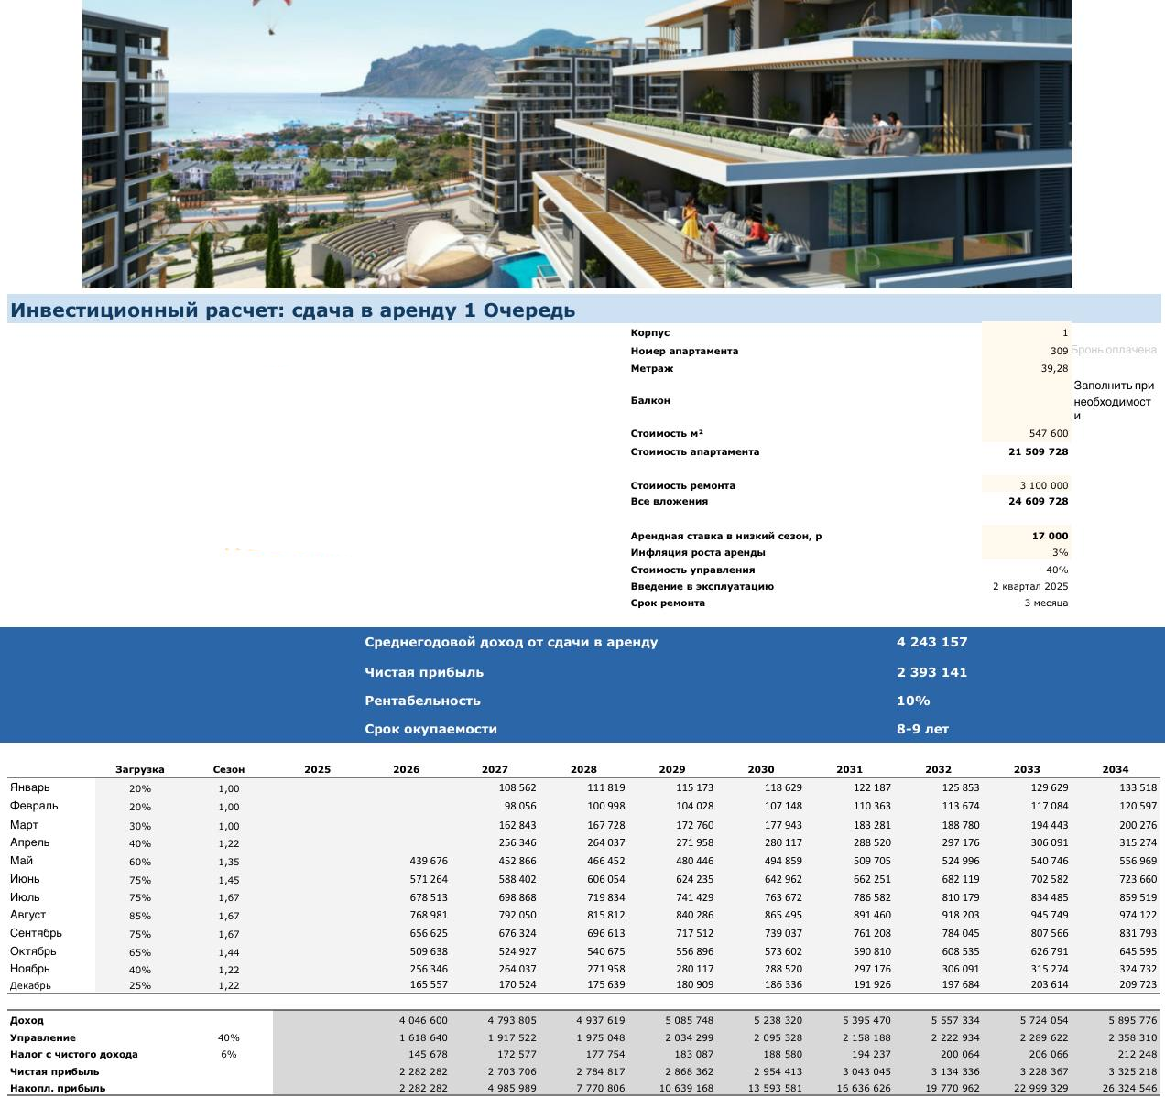Select the 2030 year column header

point(760,770)
